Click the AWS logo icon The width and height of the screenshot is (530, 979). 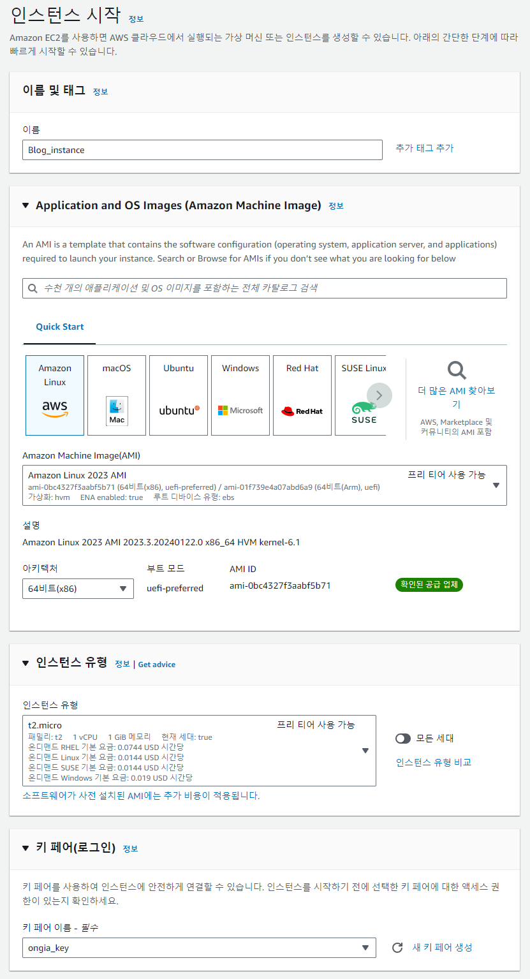click(55, 409)
